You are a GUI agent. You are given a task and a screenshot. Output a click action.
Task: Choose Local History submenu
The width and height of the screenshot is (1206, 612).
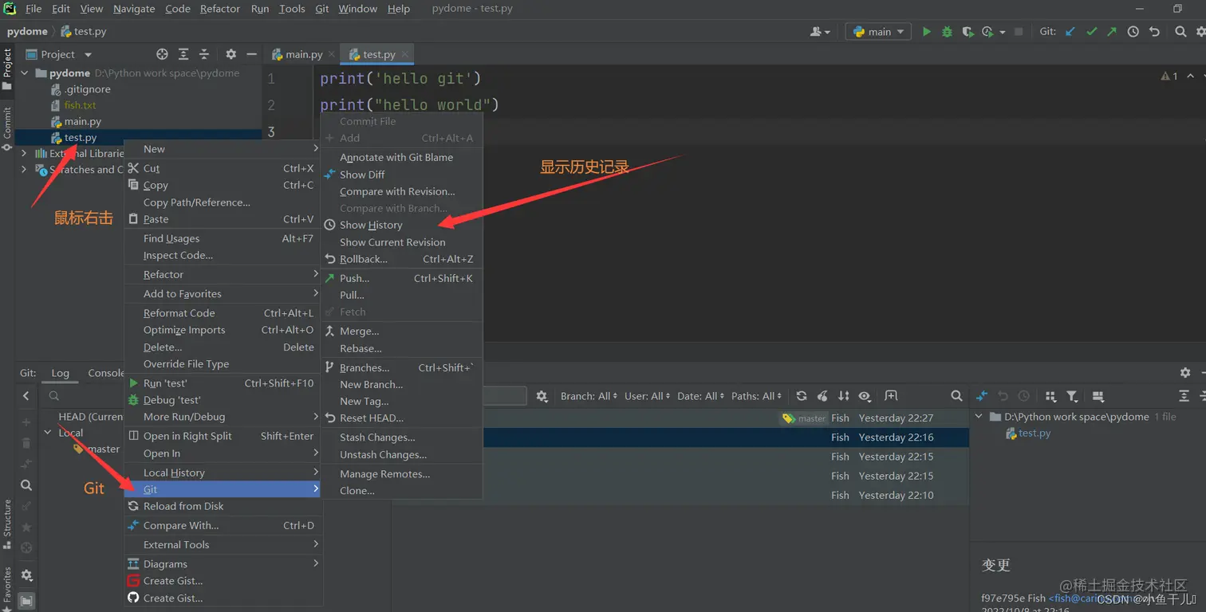click(223, 473)
